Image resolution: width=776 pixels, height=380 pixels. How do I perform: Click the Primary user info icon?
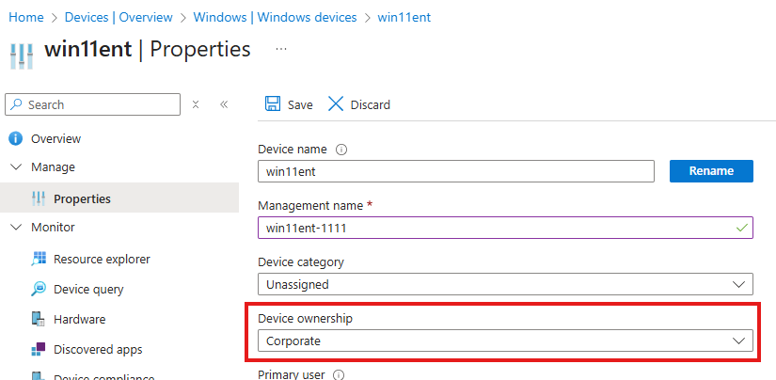click(x=339, y=374)
